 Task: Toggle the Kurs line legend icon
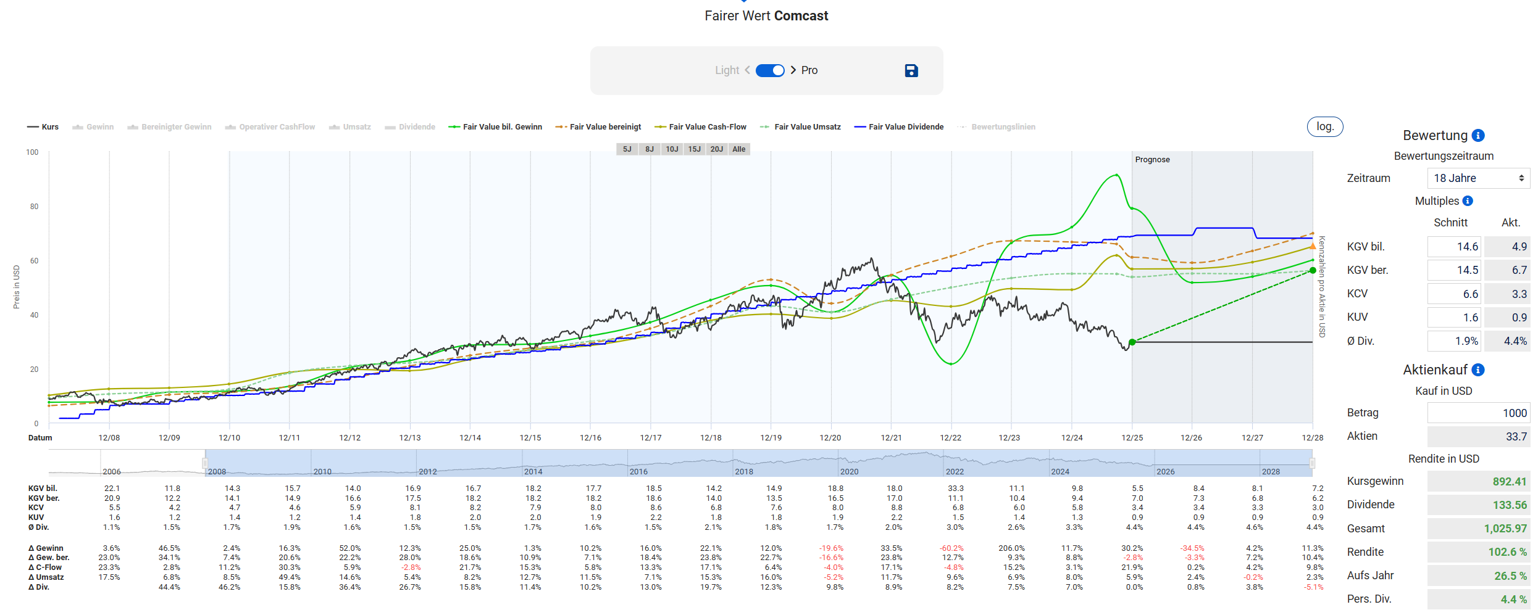33,127
